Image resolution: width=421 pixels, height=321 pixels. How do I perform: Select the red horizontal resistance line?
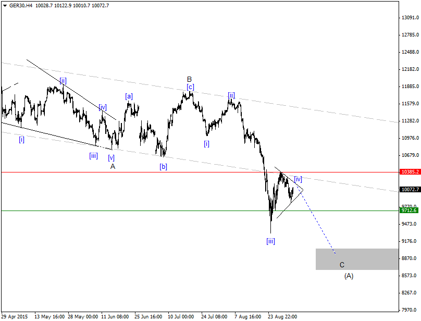200,172
